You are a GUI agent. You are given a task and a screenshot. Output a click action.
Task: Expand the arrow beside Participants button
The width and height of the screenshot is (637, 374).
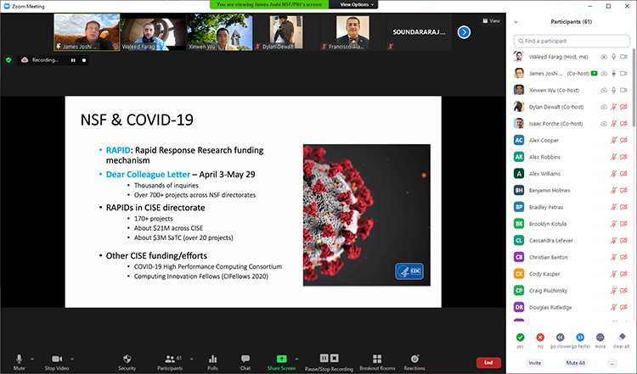191,359
